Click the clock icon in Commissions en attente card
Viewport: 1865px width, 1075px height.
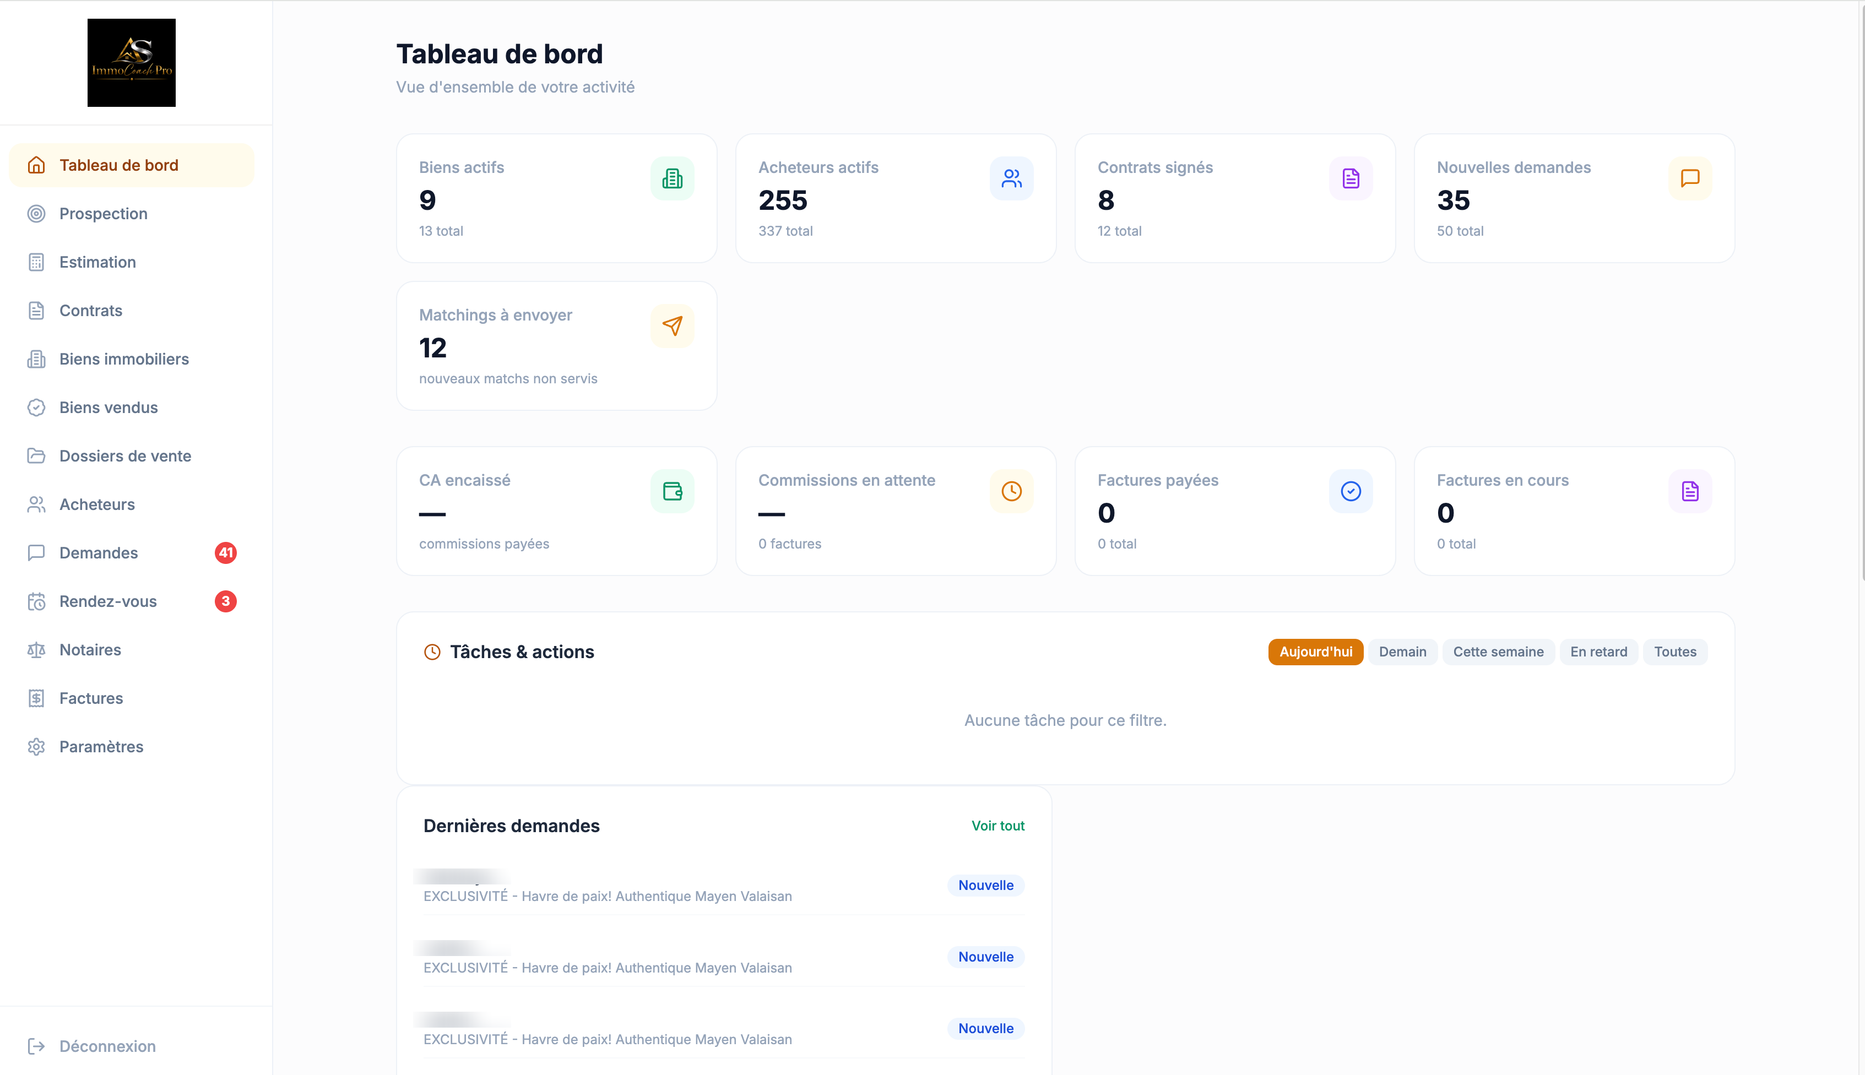coord(1011,491)
